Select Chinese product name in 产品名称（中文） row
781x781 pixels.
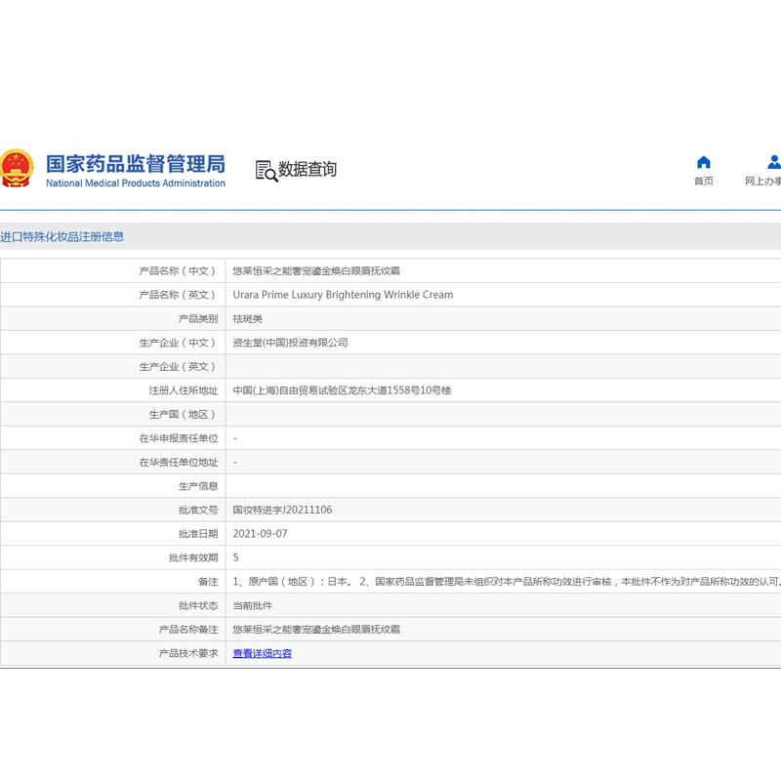(316, 271)
